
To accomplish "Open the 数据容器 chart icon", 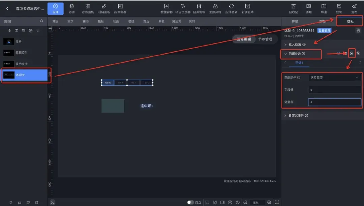I will (166, 8).
